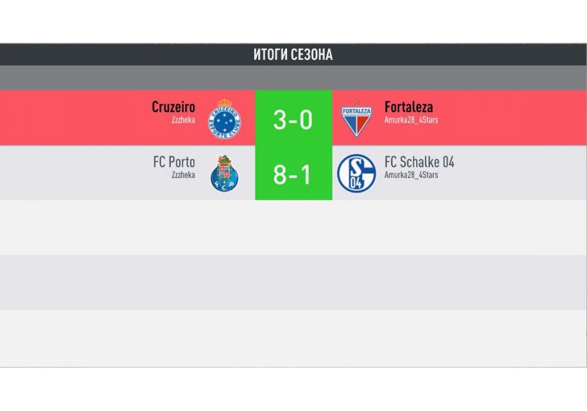The image size is (587, 411).
Task: Click the red row background left of Cruzeiro
Action: [x=70, y=117]
